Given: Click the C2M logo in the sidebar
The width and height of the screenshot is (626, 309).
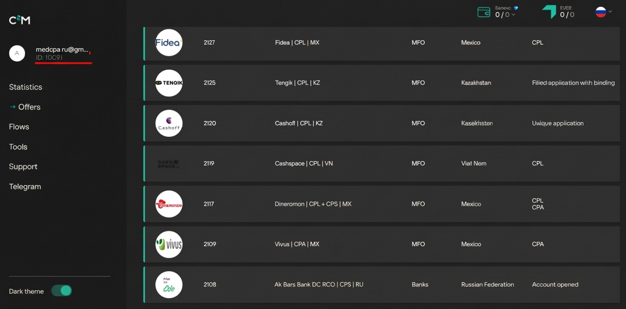Looking at the screenshot, I should 20,20.
